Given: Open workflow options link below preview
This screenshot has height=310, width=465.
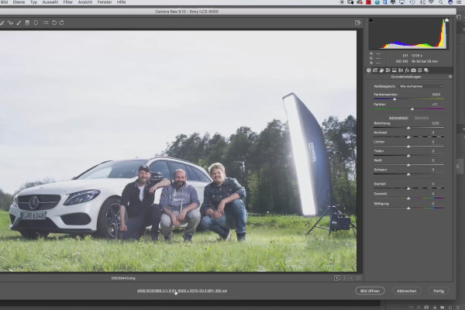Looking at the screenshot, I should (x=182, y=291).
